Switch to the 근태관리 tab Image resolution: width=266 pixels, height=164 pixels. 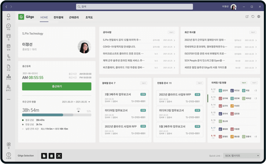[x=74, y=17]
